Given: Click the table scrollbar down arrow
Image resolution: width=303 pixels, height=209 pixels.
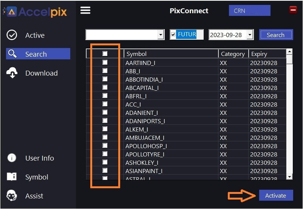Looking at the screenshot, I should (289, 176).
